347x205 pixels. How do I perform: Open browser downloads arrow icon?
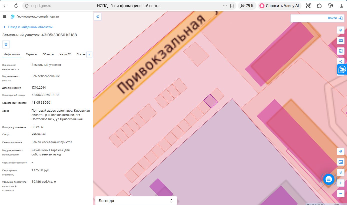341,6
